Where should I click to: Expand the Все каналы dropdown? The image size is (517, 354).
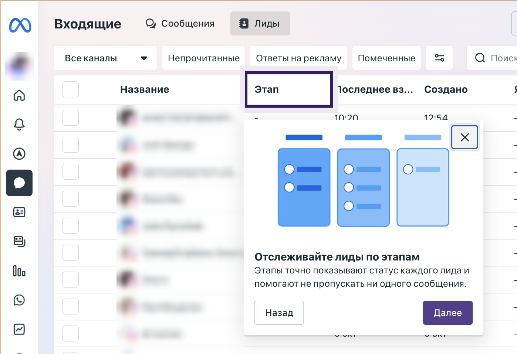click(x=106, y=58)
